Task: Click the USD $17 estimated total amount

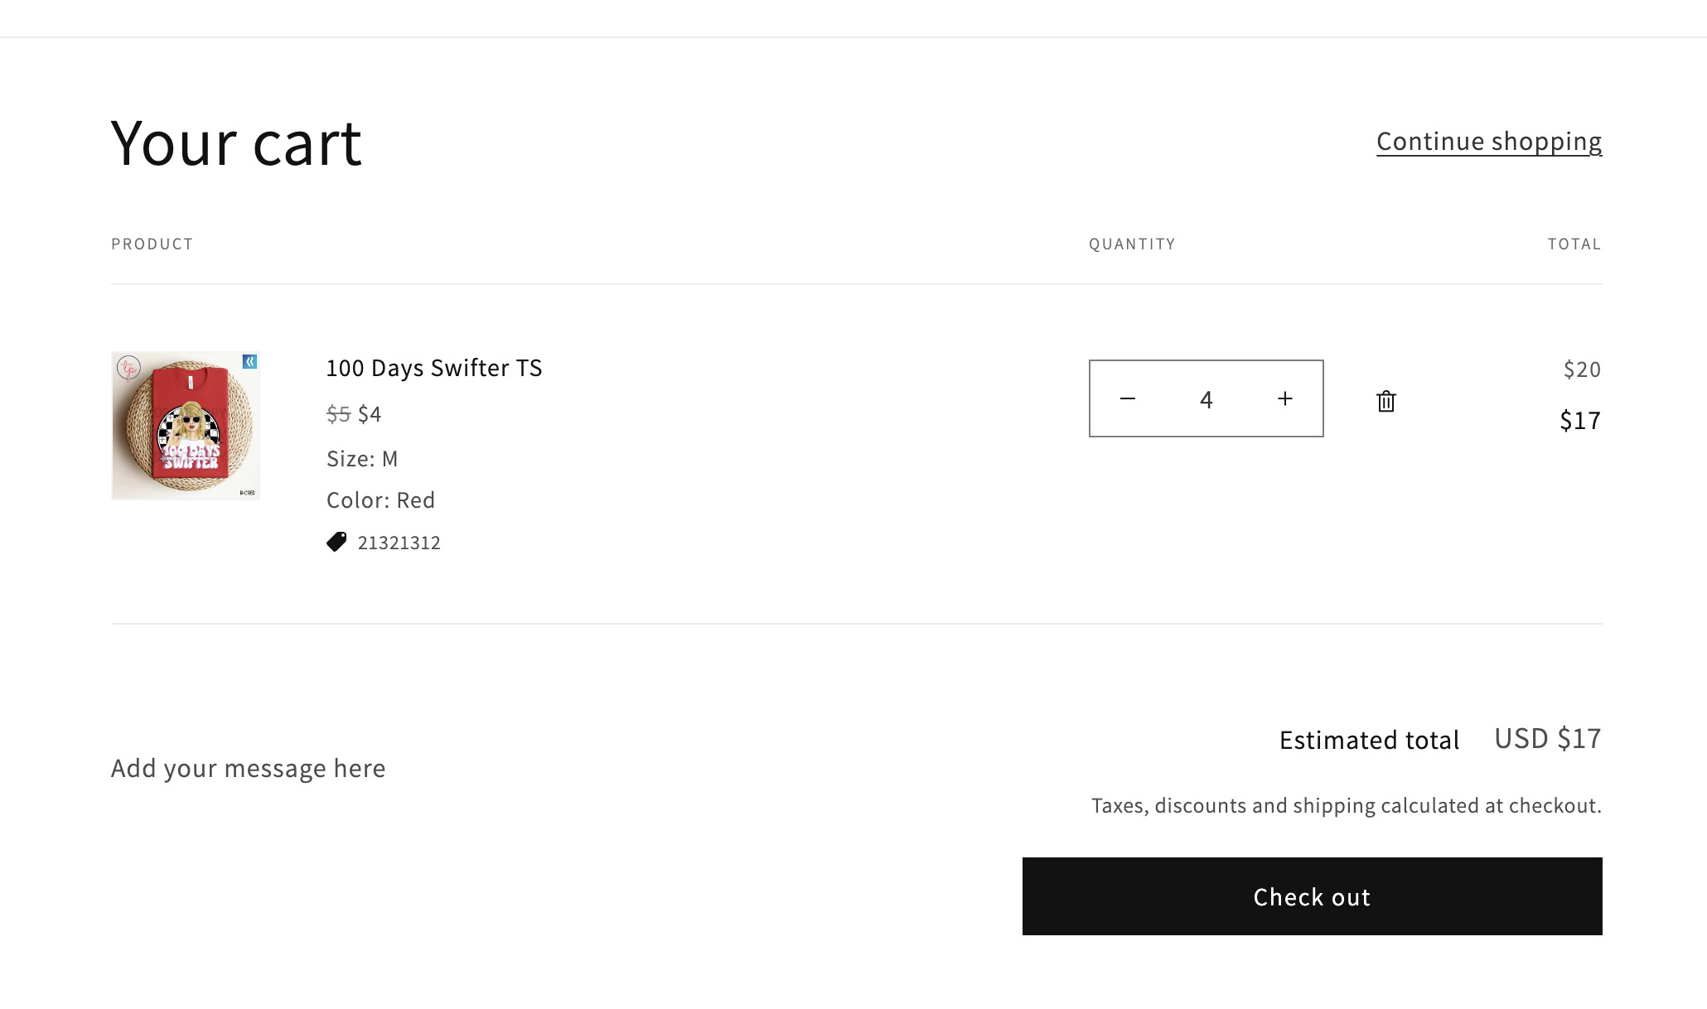Action: point(1547,739)
